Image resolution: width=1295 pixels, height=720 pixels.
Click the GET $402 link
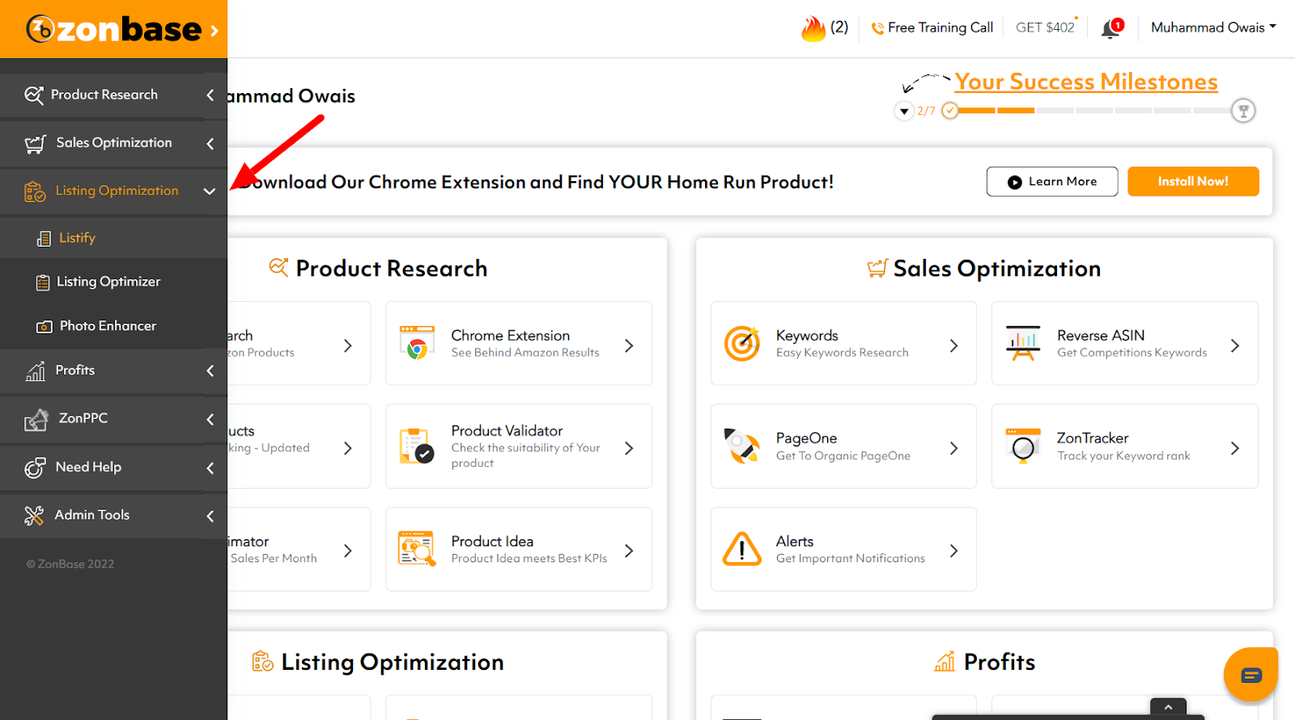(x=1045, y=28)
